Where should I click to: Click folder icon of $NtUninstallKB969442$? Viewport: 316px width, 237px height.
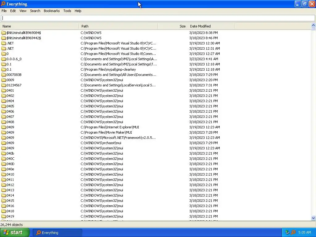click(4, 38)
